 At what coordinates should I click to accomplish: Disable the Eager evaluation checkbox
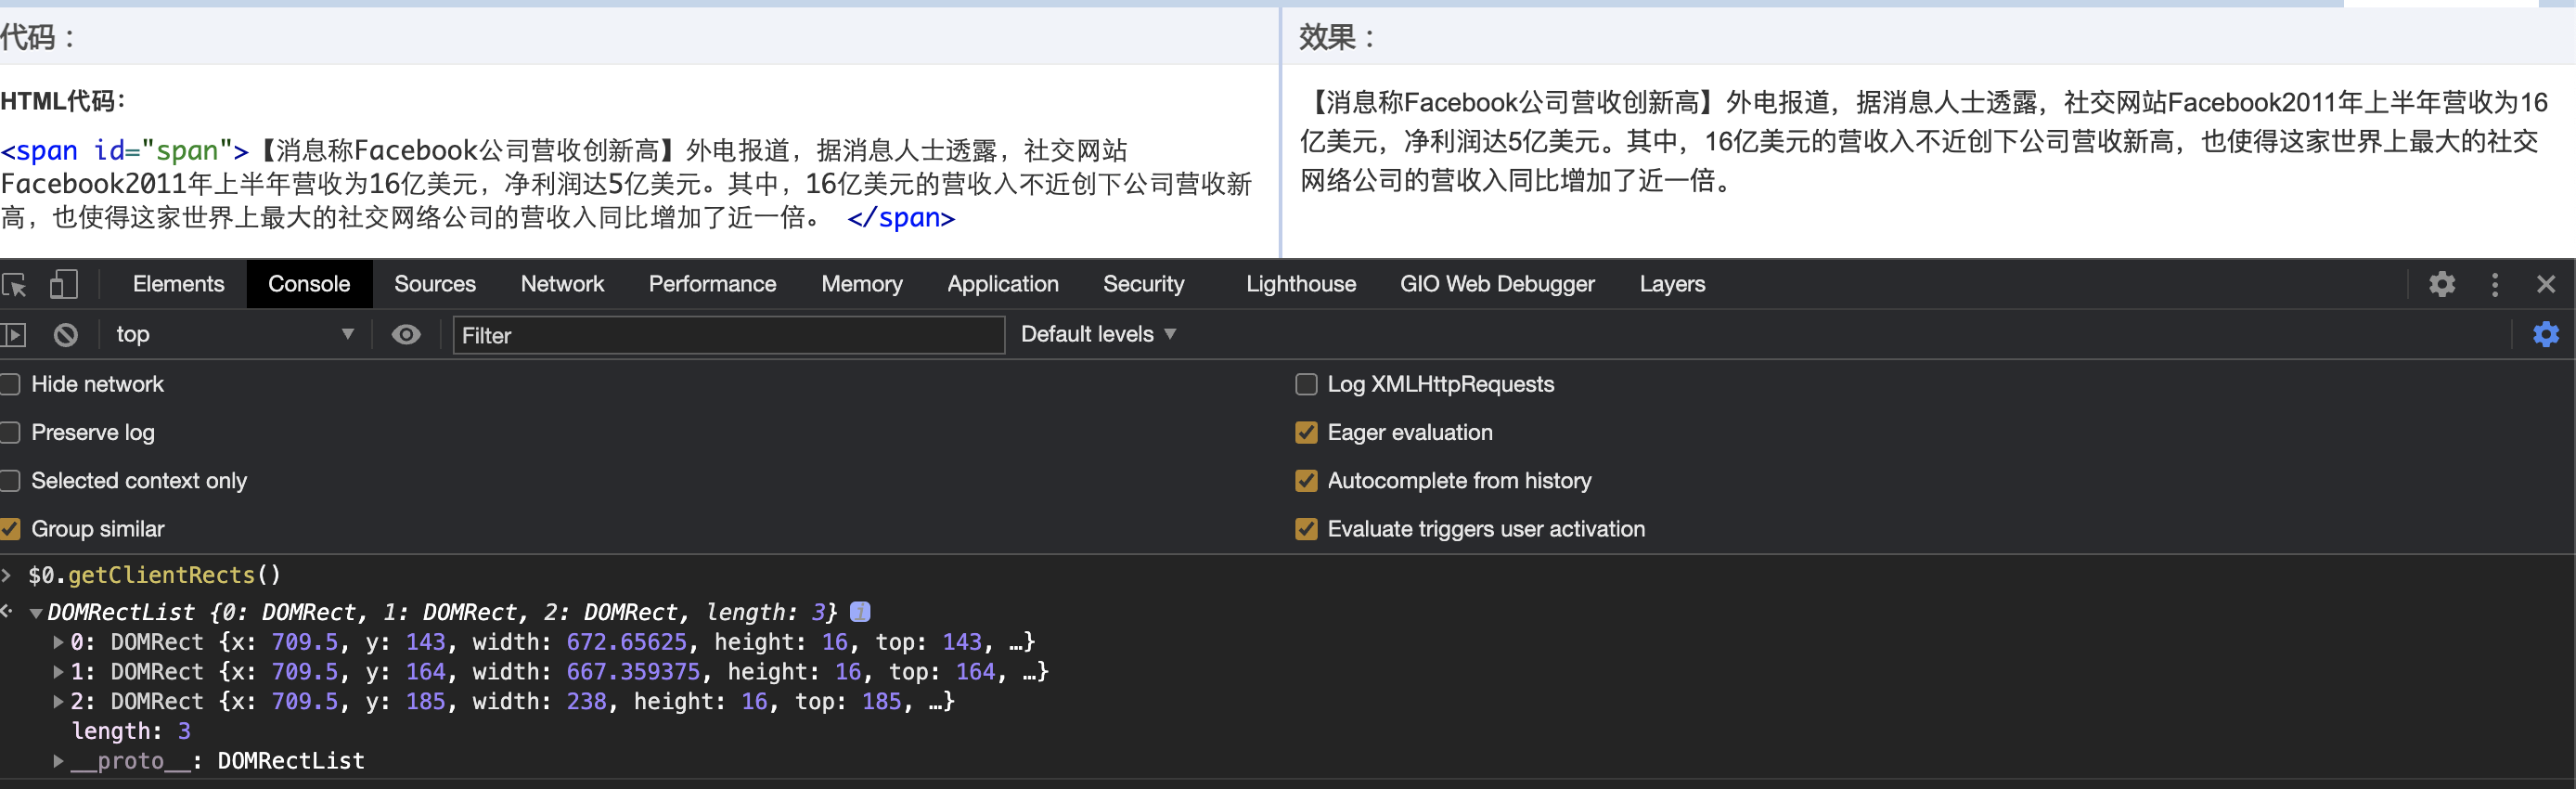pos(1306,432)
